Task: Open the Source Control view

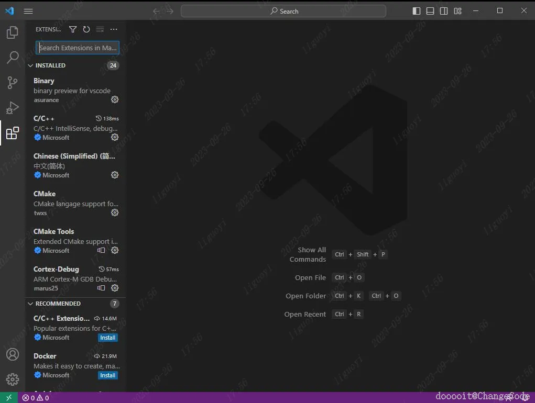Action: [x=12, y=83]
